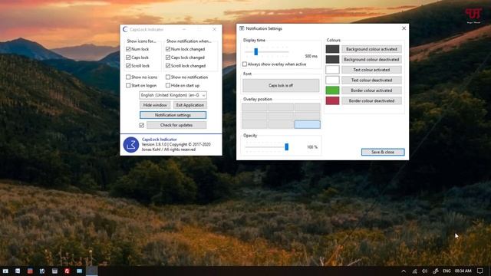The height and width of the screenshot is (276, 491).
Task: Click the Border colour deactivated button
Action: click(371, 100)
